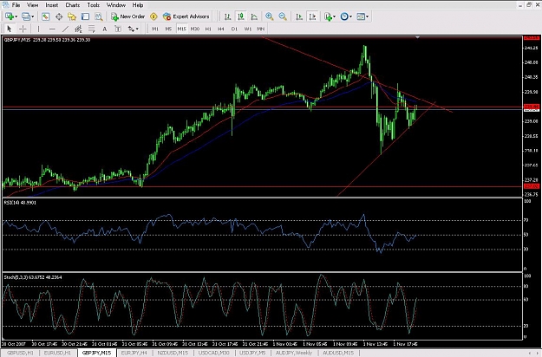Open the View menu

(x=32, y=5)
